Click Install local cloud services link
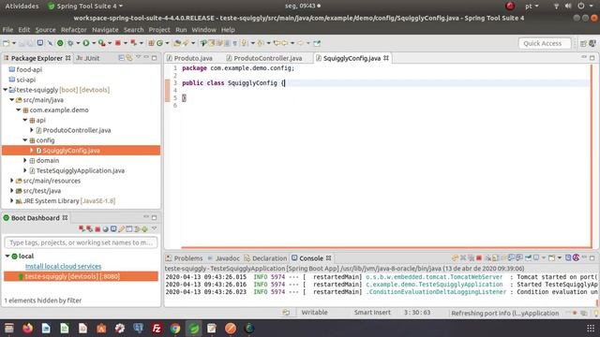Viewport: 600px width, 337px height. 63,266
